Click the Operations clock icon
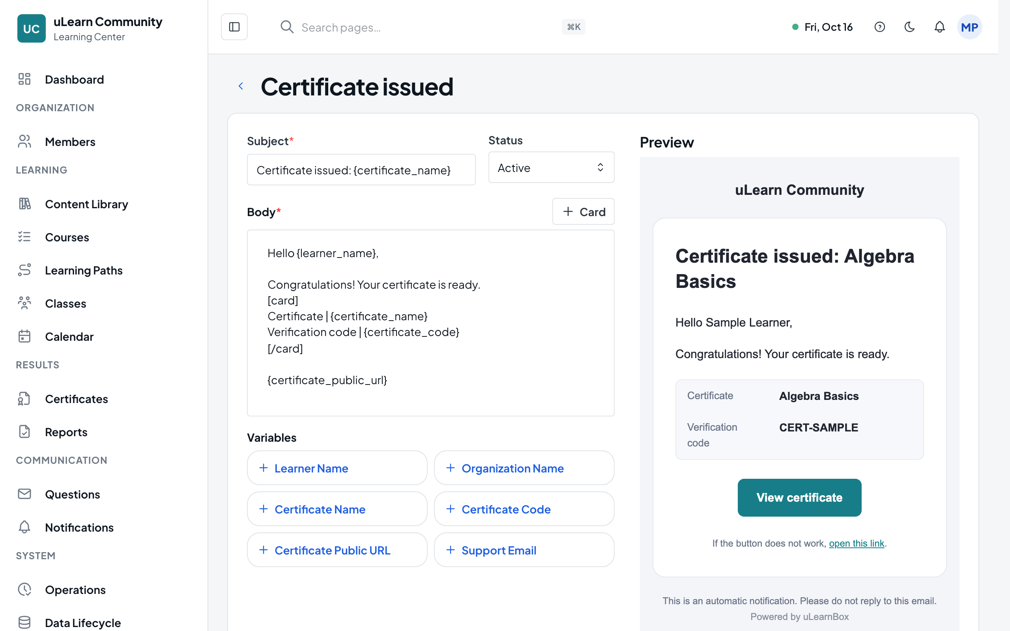The width and height of the screenshot is (1010, 631). pos(24,589)
